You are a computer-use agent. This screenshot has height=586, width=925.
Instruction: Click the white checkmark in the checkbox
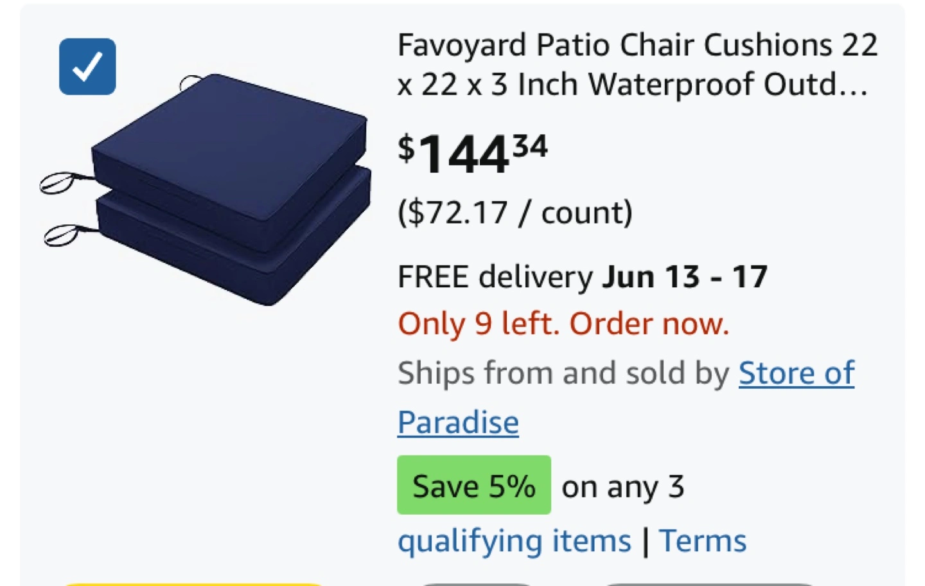[87, 67]
